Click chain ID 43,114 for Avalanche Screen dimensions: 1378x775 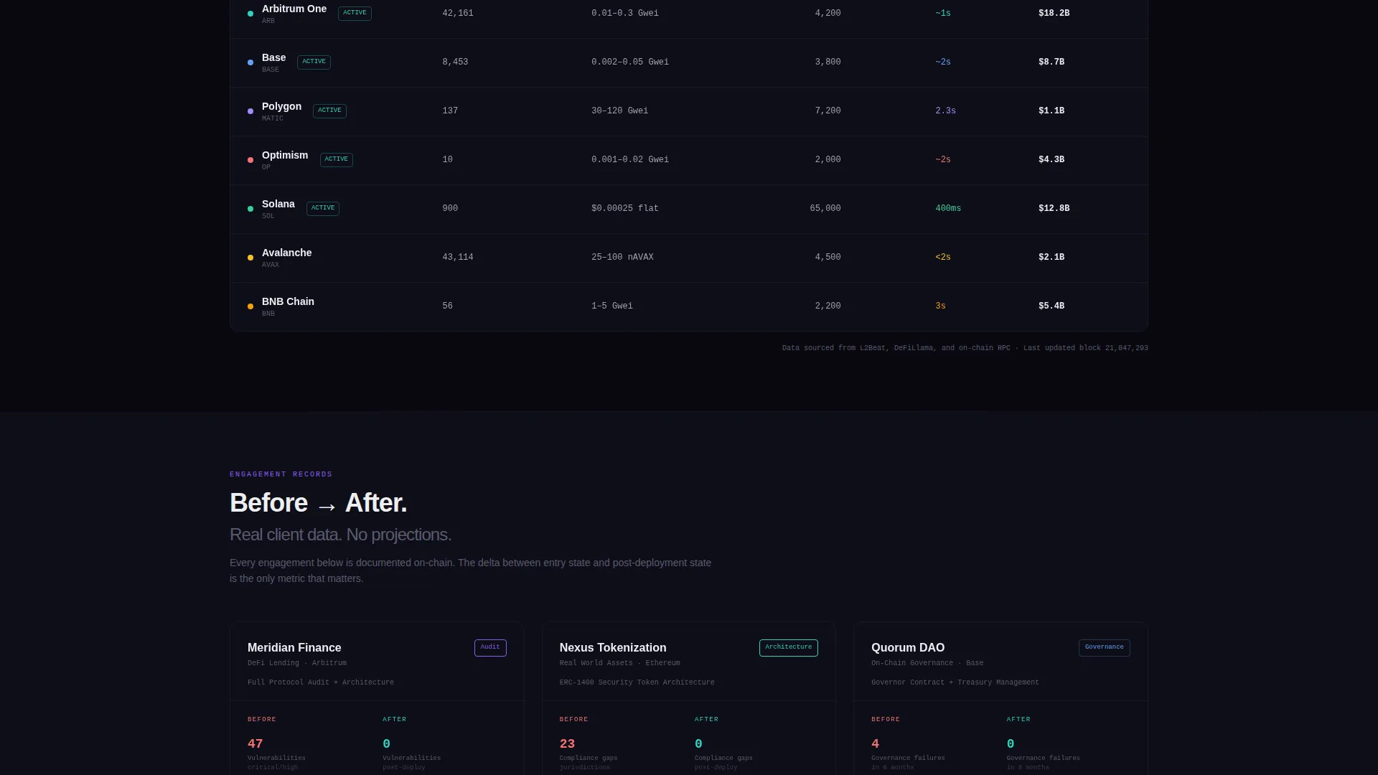click(x=458, y=257)
